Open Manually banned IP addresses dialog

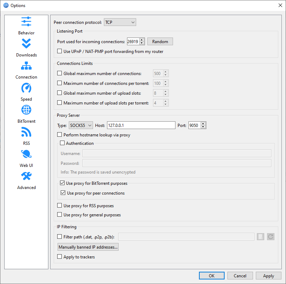[x=88, y=247]
